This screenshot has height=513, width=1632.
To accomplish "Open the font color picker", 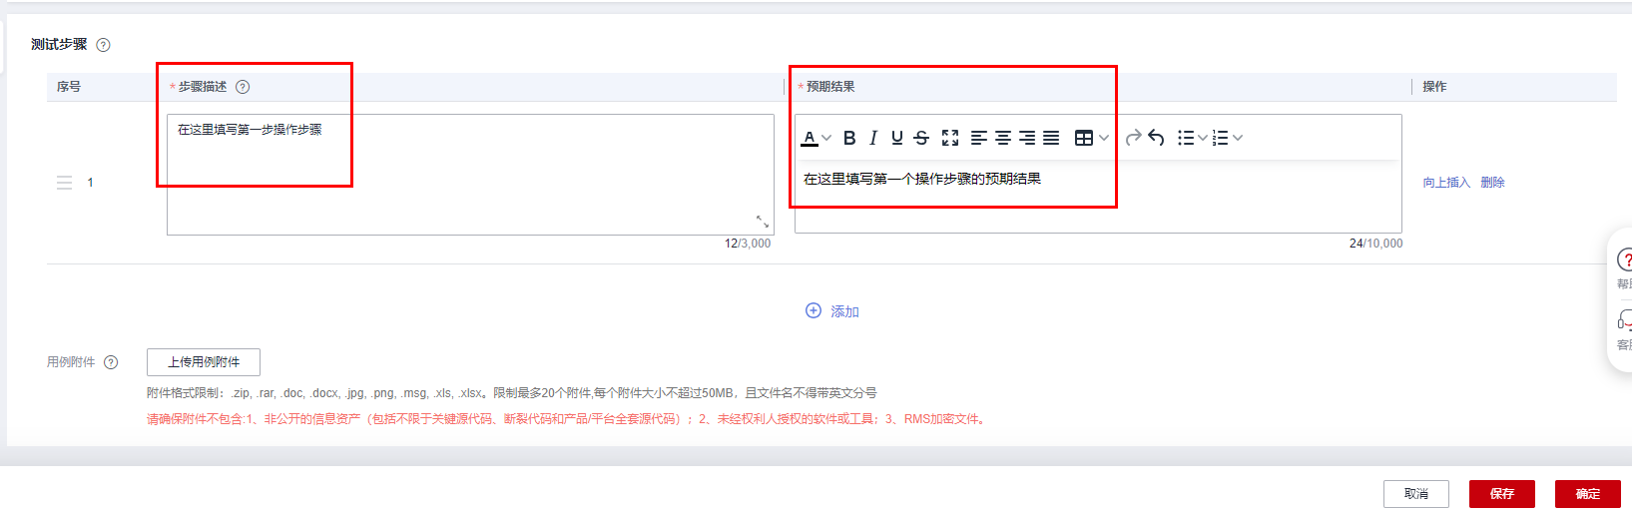I will tap(810, 138).
